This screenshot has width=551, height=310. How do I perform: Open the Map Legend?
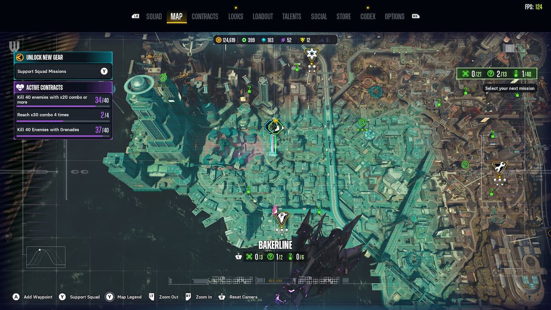(x=109, y=297)
